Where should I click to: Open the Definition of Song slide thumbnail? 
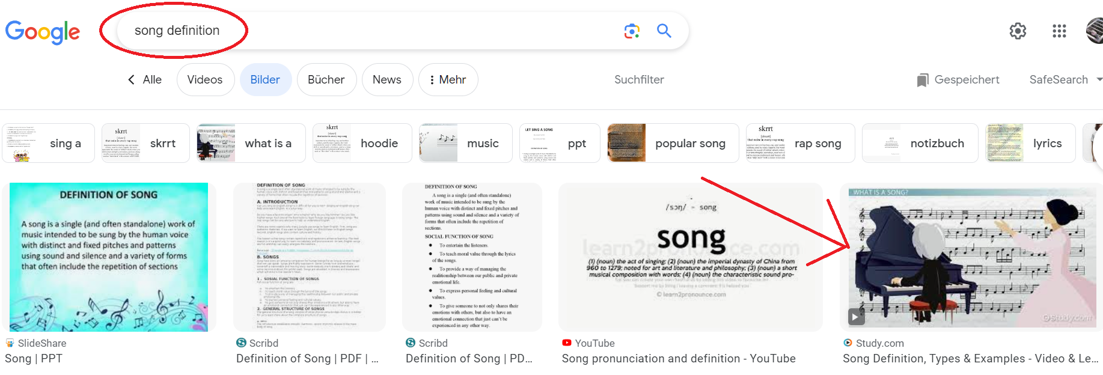(109, 257)
